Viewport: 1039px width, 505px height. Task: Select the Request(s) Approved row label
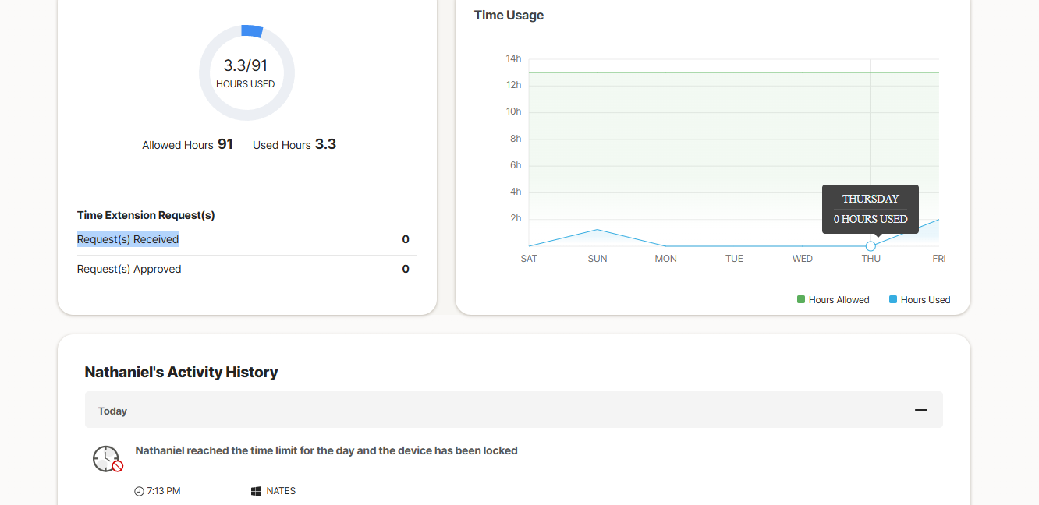(x=129, y=269)
